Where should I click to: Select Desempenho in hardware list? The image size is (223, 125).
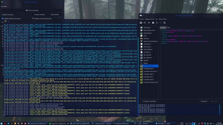(x=149, y=33)
